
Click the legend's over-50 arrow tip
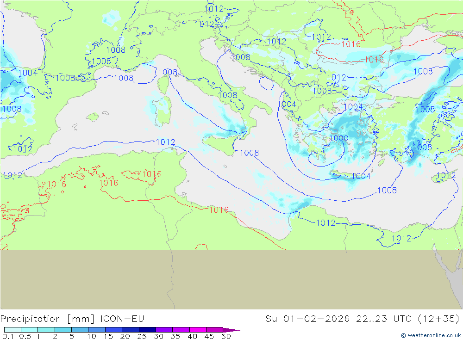(232, 330)
